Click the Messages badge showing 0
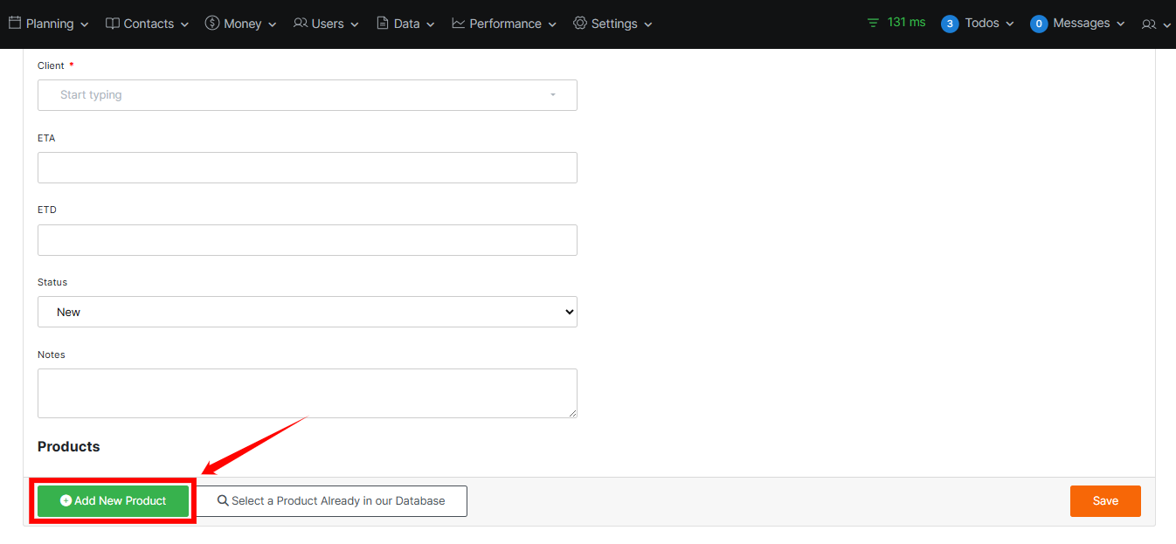This screenshot has height=544, width=1176. coord(1039,23)
